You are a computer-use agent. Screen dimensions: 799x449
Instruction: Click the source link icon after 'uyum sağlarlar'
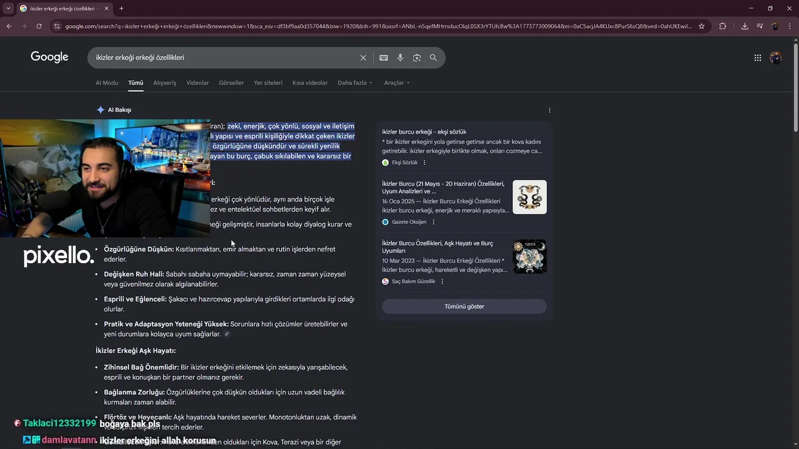click(227, 334)
